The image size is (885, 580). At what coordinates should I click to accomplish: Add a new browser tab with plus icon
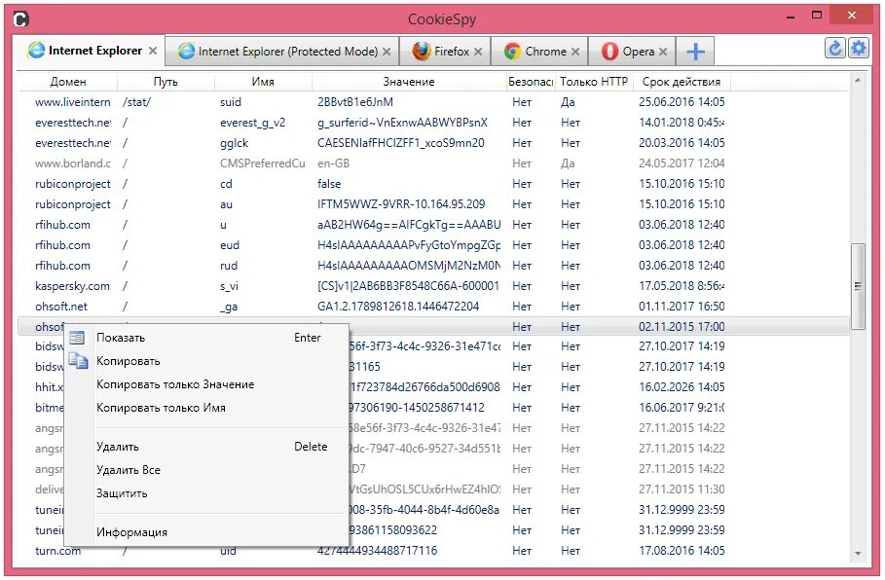695,52
